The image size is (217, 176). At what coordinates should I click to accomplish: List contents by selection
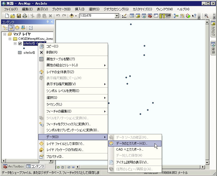(23, 28)
